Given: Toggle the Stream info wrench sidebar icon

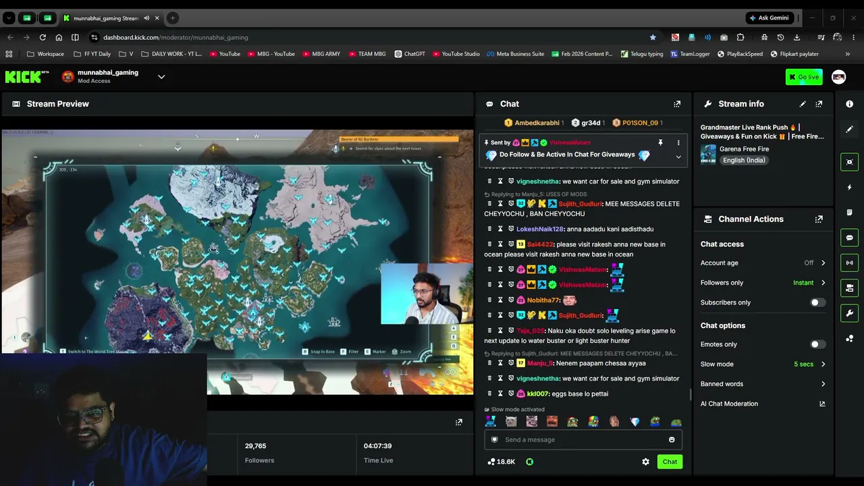Looking at the screenshot, I should pos(849,313).
